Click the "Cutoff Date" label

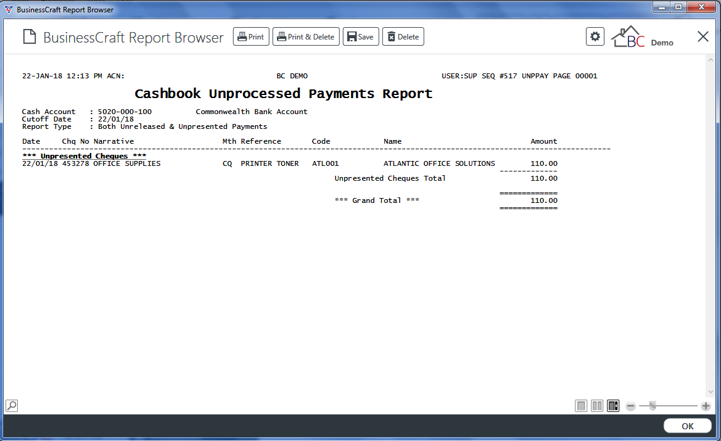coord(46,119)
